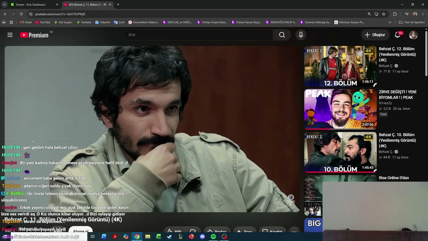Open Behzat Ç. 12. Bölüm video title
Image resolution: width=428 pixels, height=241 pixels.
(x=397, y=54)
